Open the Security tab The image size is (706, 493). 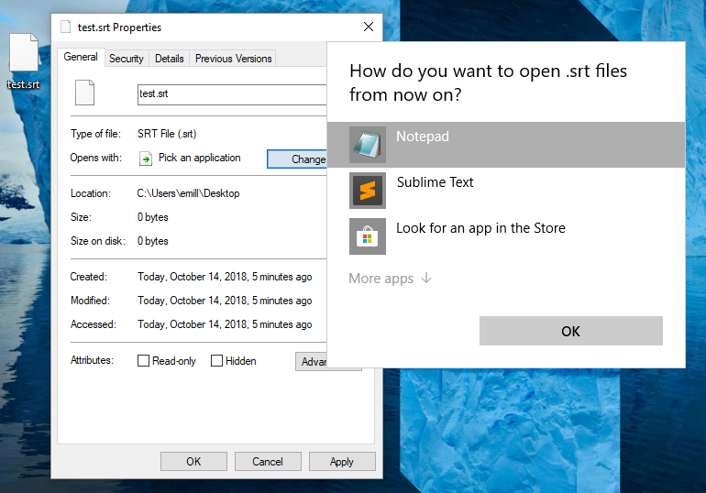click(127, 59)
